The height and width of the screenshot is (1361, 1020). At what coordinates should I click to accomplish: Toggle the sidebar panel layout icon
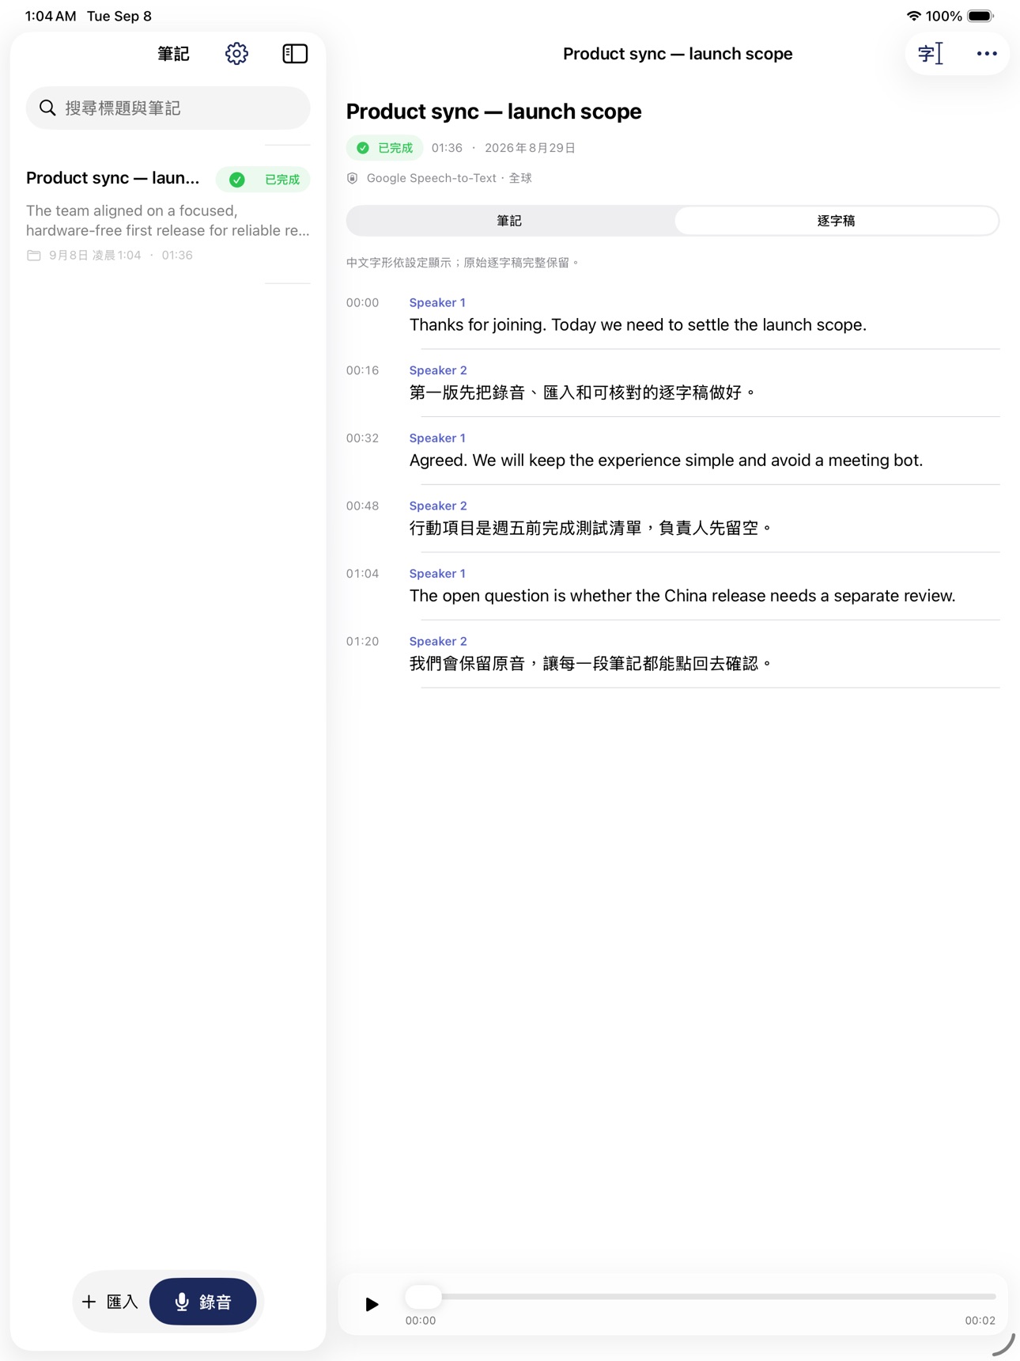click(295, 54)
